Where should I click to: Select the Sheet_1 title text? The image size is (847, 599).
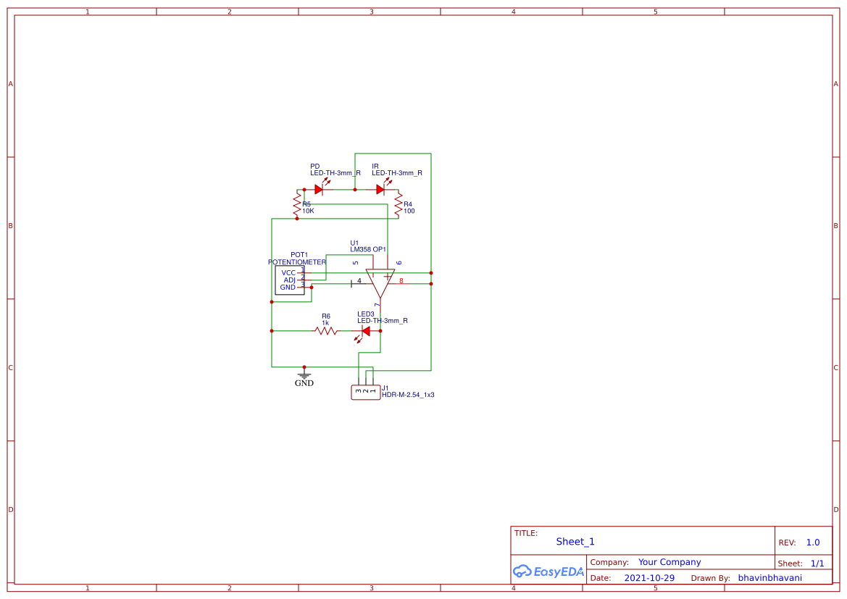point(575,541)
